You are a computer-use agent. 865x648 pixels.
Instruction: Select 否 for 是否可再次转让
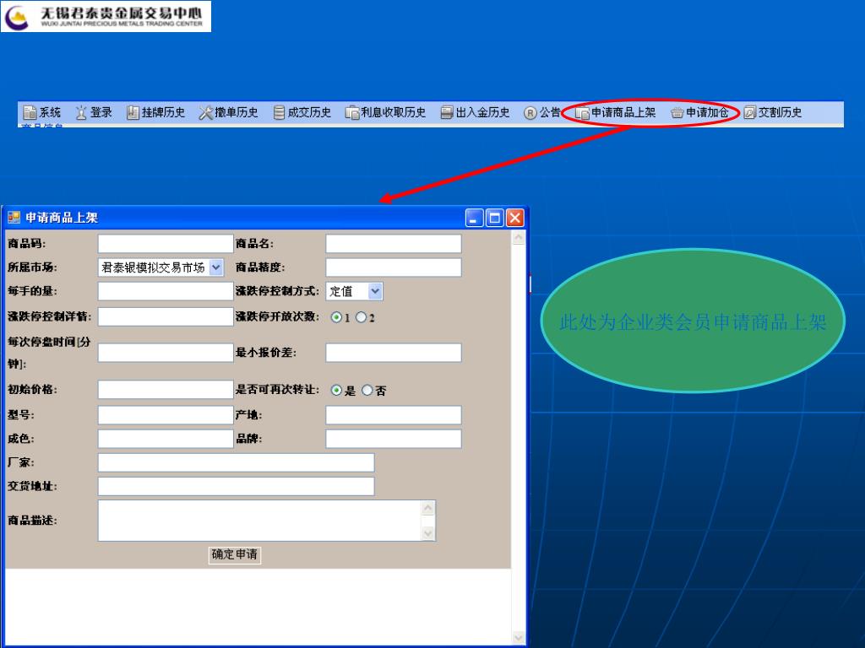pos(367,390)
